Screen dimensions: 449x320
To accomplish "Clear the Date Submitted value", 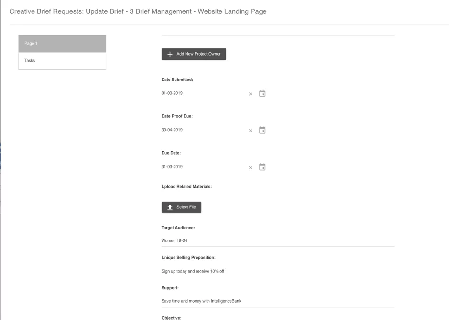I will 251,94.
